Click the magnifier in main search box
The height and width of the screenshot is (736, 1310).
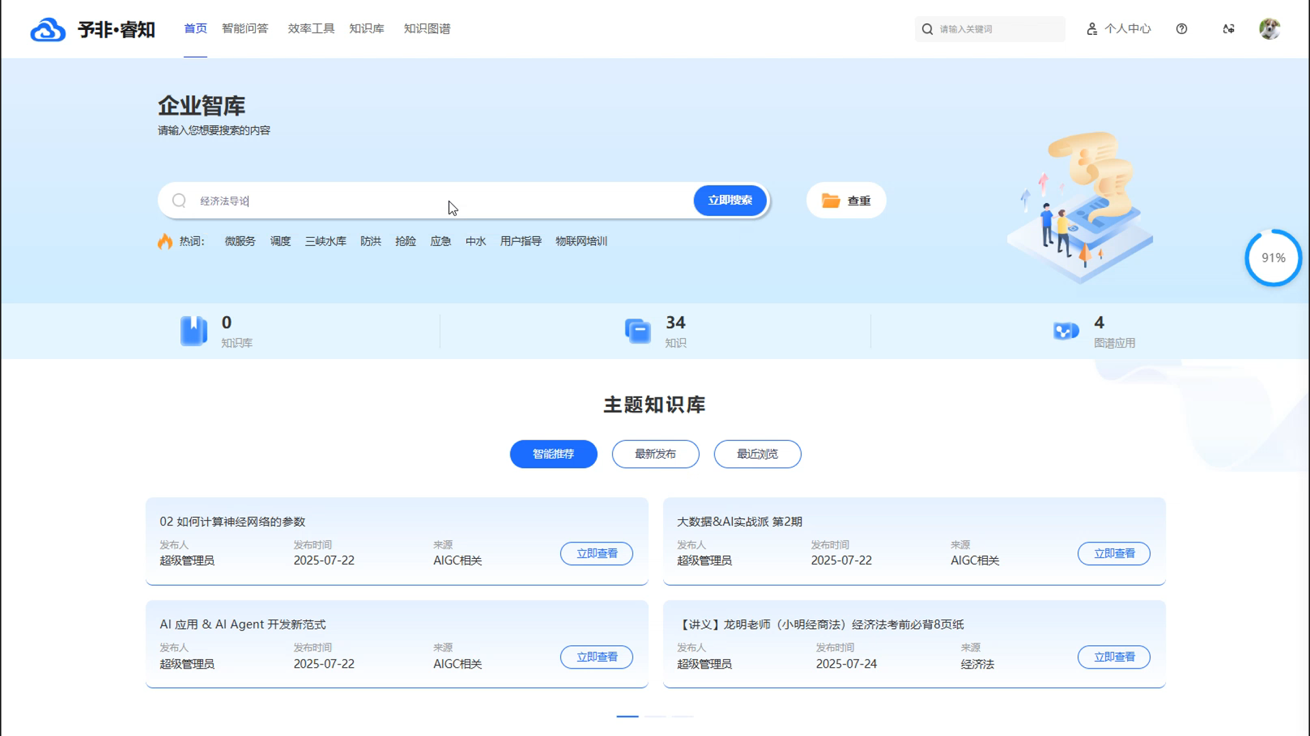pos(179,200)
